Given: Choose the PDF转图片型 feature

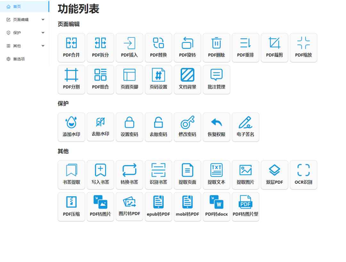Looking at the screenshot, I should point(245,206).
